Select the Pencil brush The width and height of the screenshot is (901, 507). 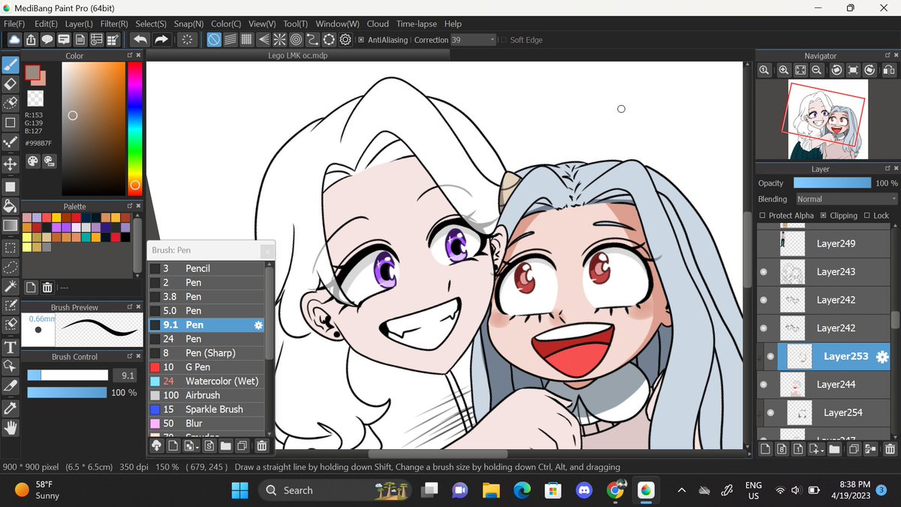tap(206, 268)
